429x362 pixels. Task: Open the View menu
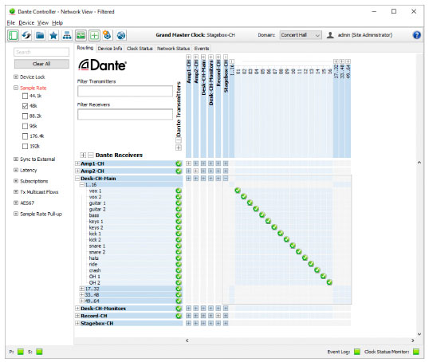[x=43, y=22]
